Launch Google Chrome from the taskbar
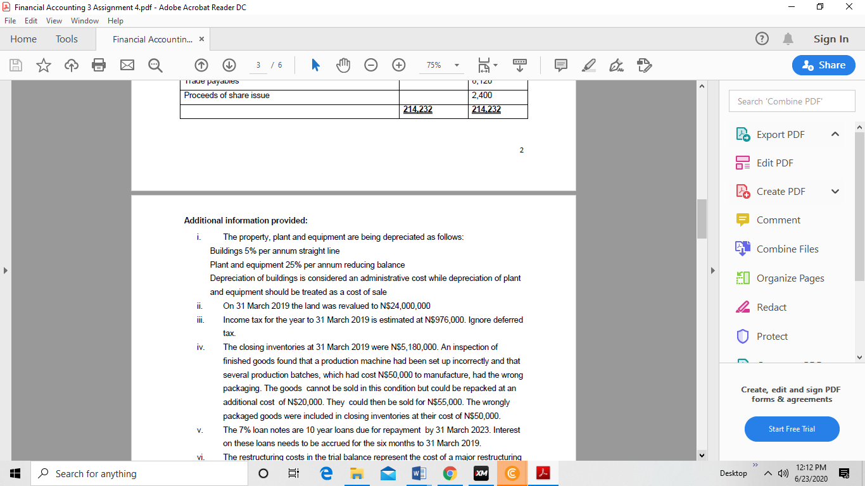865x486 pixels. click(450, 473)
